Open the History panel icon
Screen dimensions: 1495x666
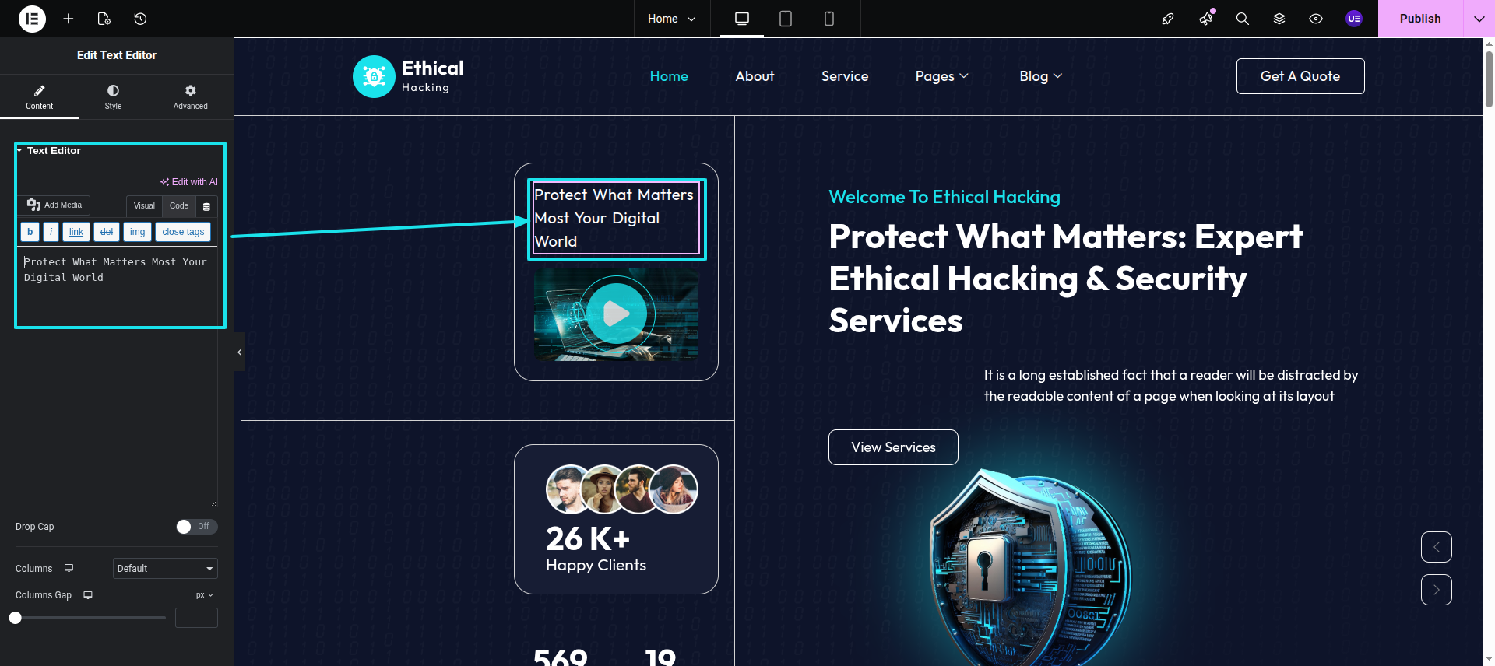(x=140, y=19)
